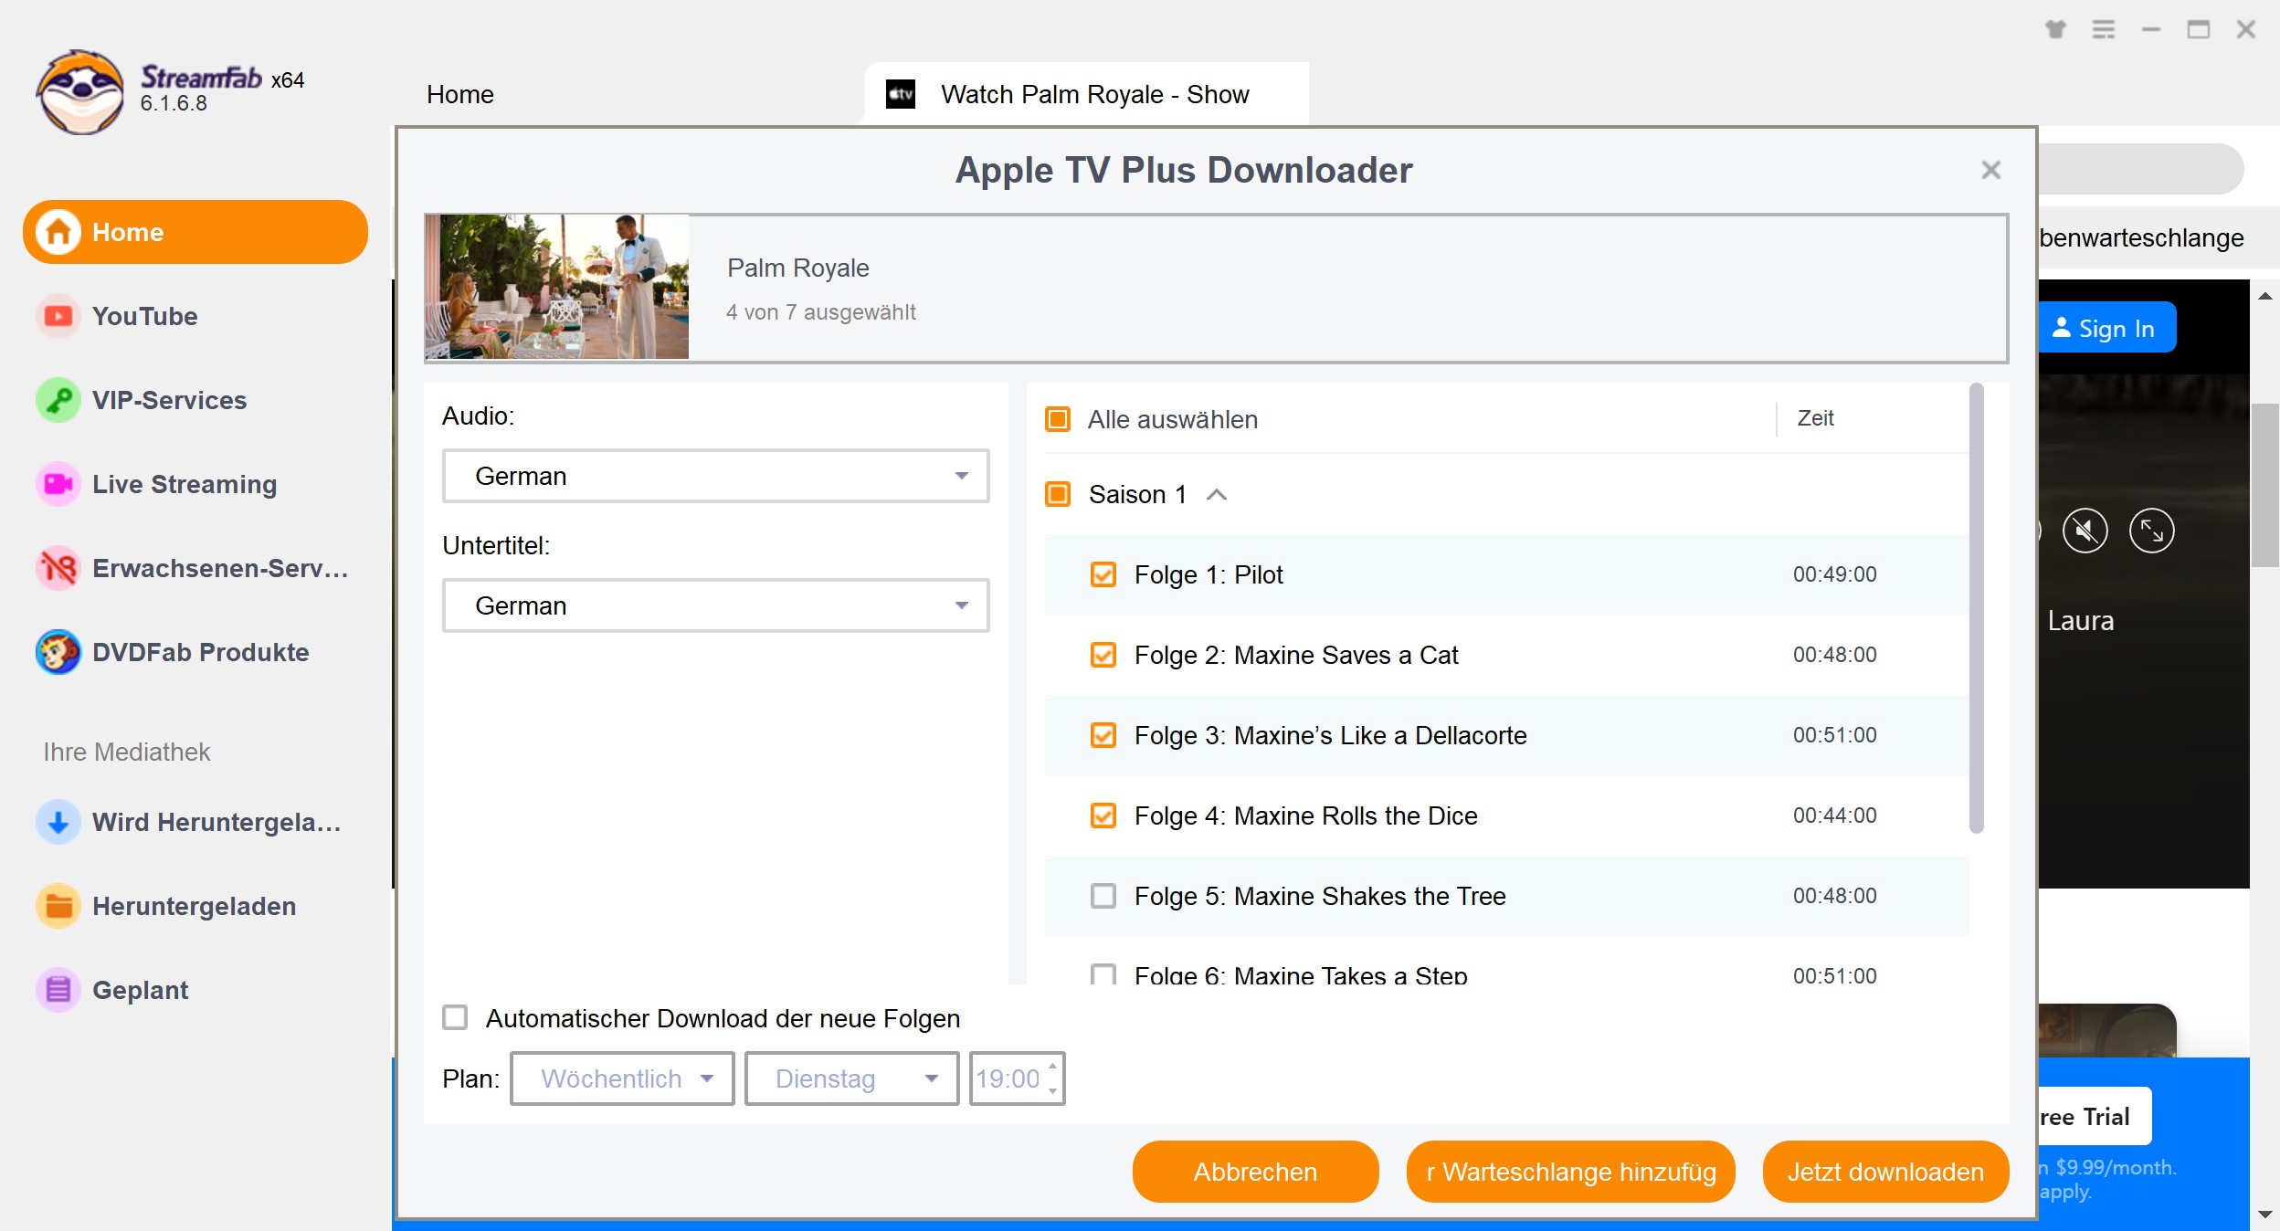
Task: Click the Heruntergeladen folder icon
Action: [58, 906]
